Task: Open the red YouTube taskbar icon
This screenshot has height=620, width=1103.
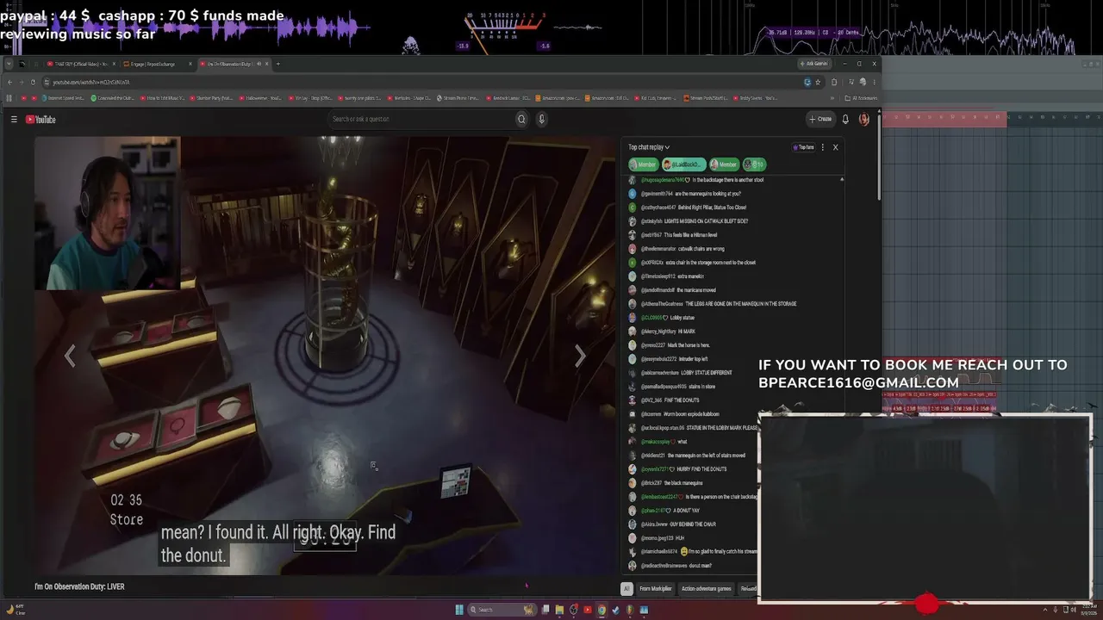Action: click(x=588, y=610)
